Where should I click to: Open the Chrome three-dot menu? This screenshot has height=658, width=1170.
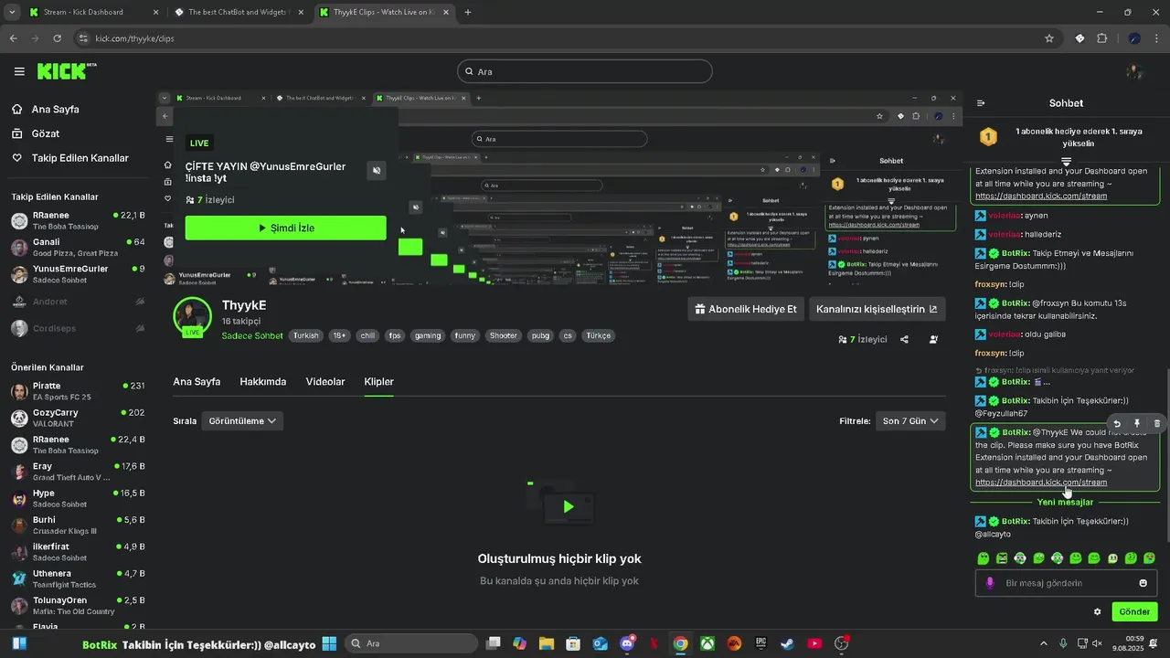click(1157, 38)
